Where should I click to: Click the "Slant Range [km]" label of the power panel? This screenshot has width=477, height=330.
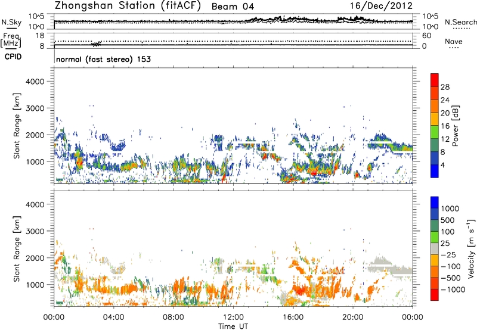click(17, 126)
